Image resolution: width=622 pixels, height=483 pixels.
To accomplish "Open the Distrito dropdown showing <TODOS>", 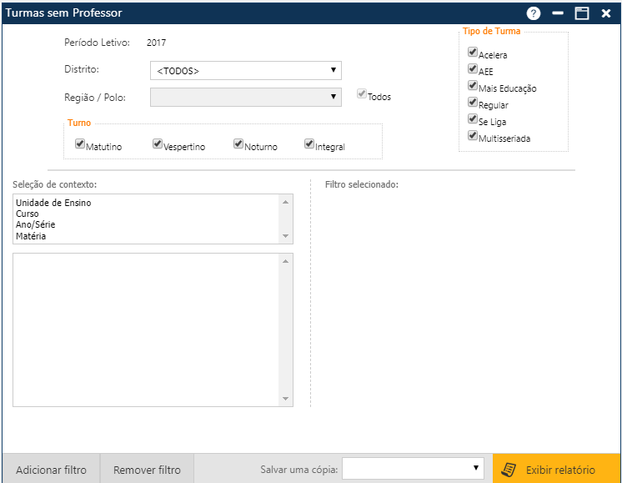I will tap(246, 71).
